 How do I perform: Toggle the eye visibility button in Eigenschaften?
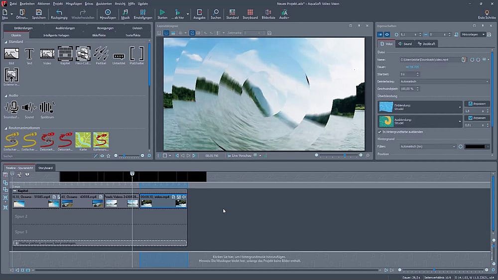click(387, 34)
